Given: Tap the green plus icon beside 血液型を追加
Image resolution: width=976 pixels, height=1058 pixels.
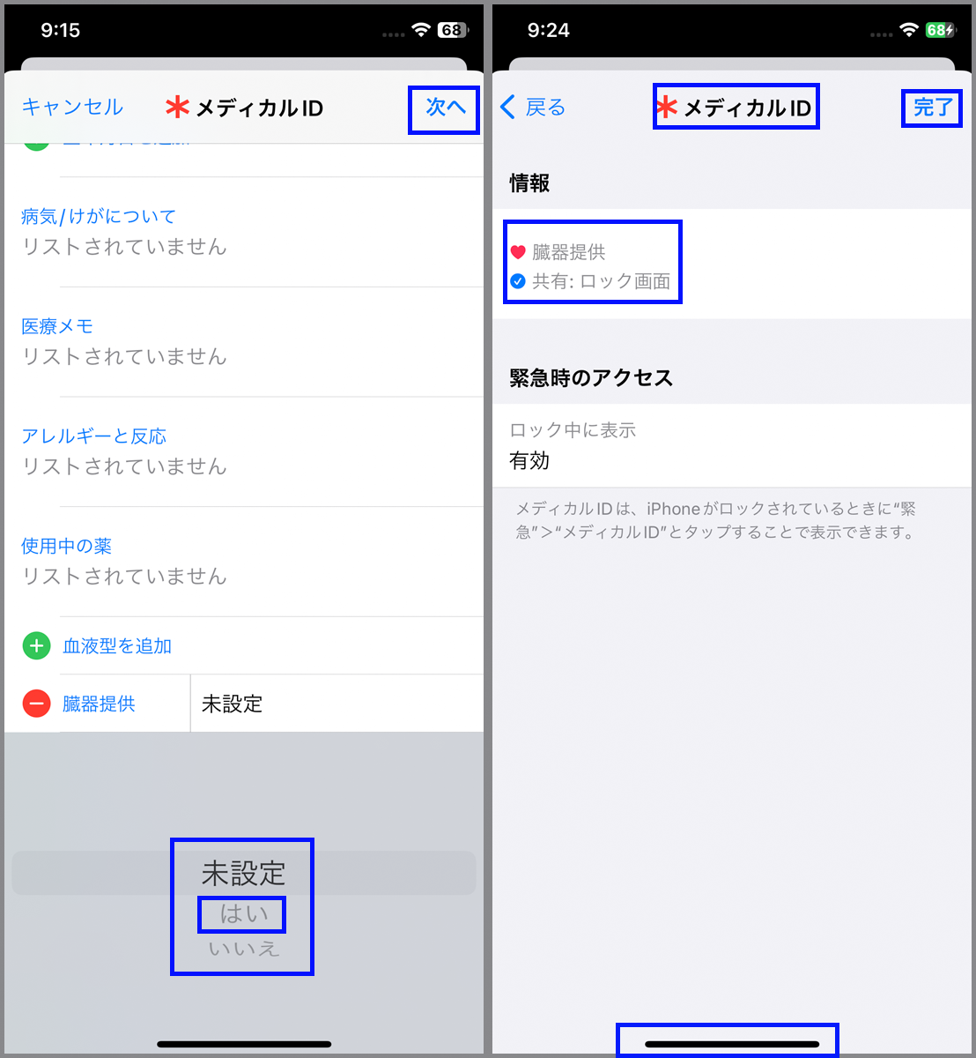Looking at the screenshot, I should 36,646.
